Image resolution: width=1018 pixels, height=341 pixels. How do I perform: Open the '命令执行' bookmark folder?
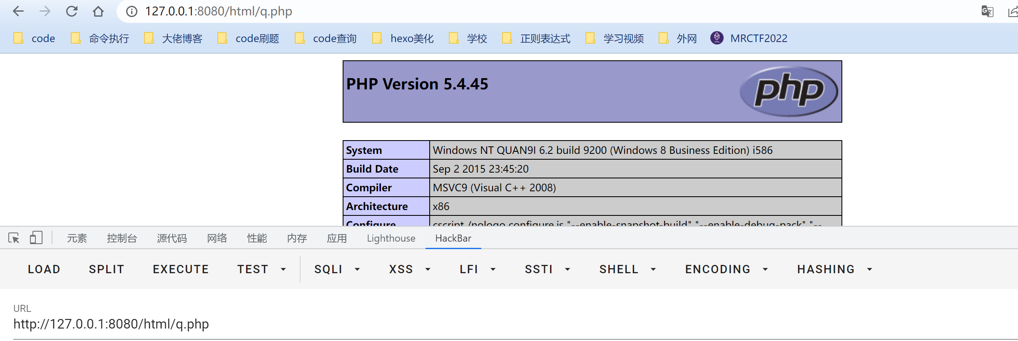click(100, 38)
